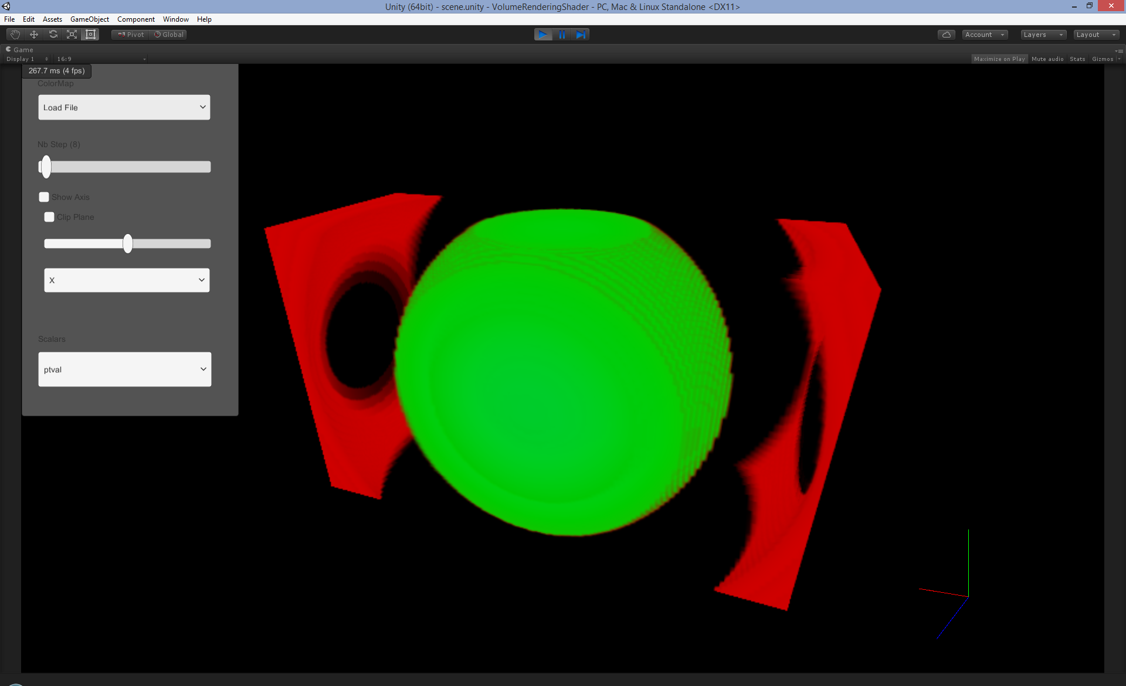Open the Help menu

(x=204, y=19)
